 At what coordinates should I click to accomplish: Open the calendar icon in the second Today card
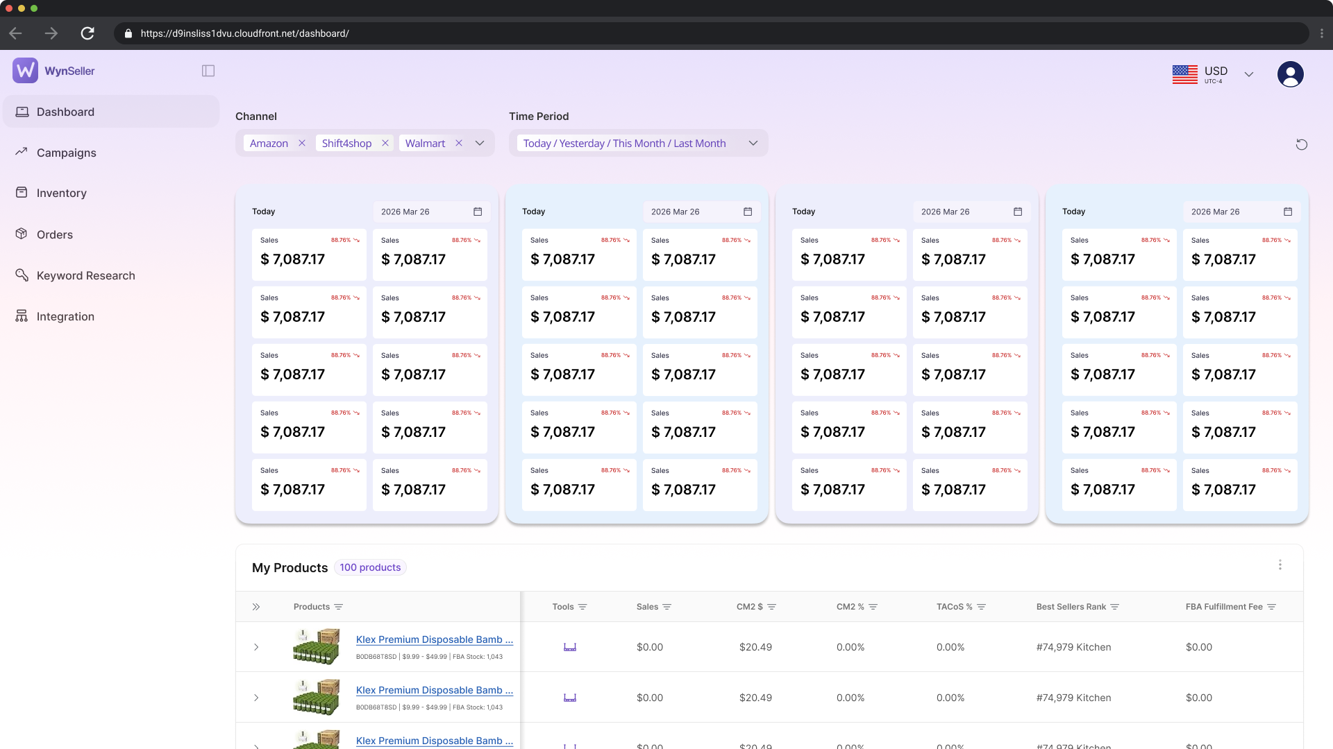748,212
